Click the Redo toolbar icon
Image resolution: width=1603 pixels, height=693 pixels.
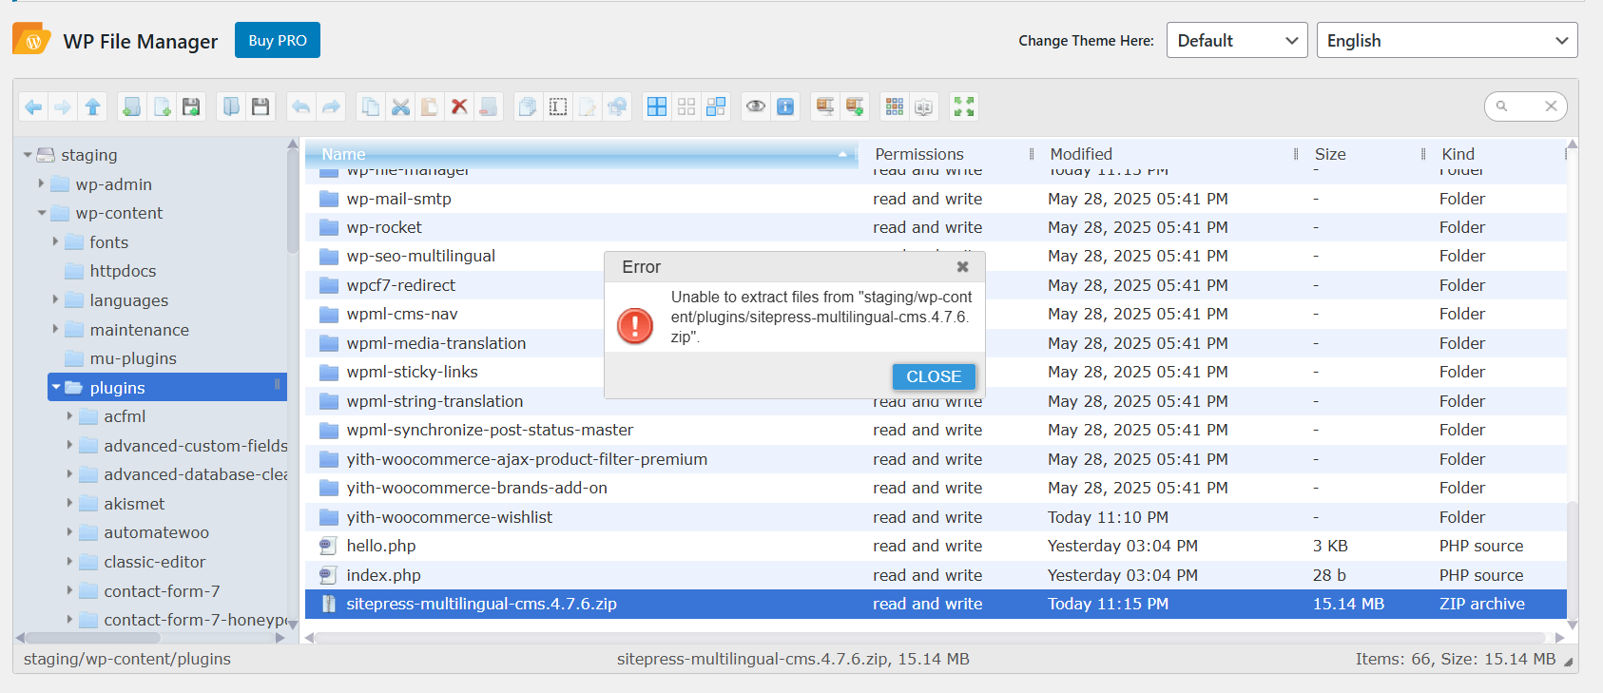(x=331, y=106)
